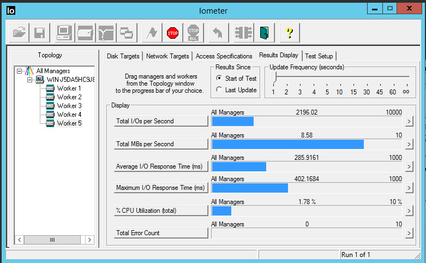Click topology horizontal scrollbar thumb
The height and width of the screenshot is (263, 426).
coord(52,240)
